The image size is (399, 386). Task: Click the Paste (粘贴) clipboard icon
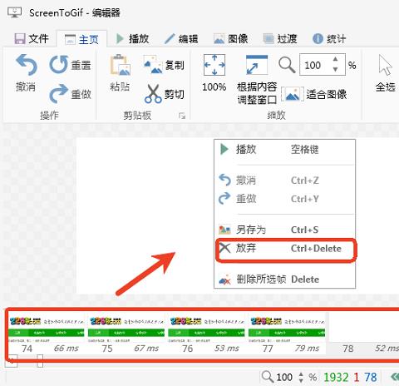pyautogui.click(x=120, y=65)
